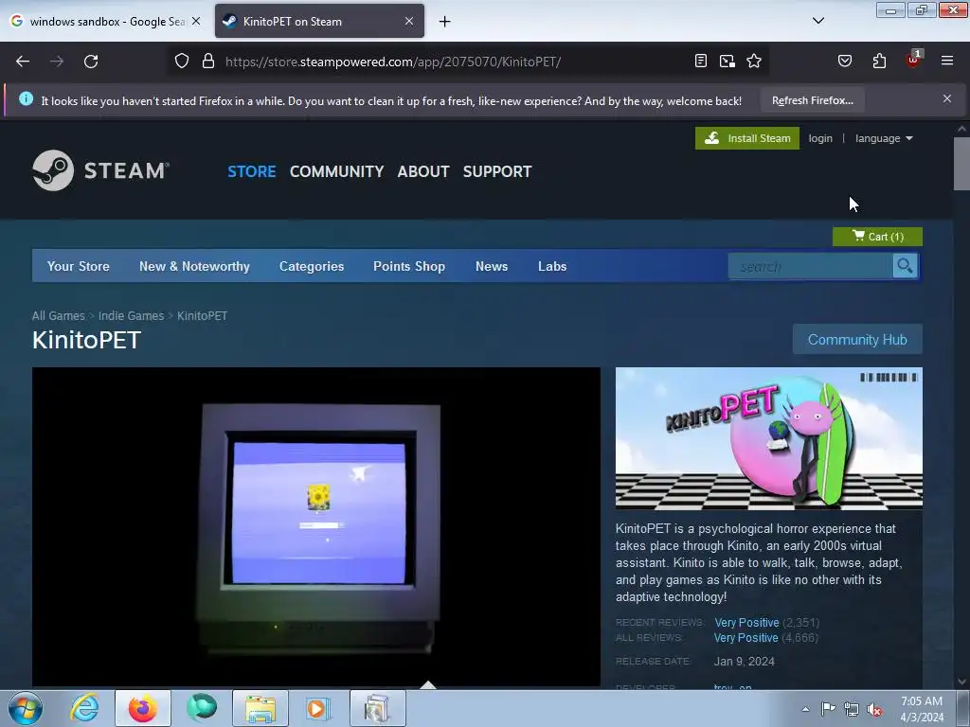Open the extensions puzzle icon

point(879,62)
